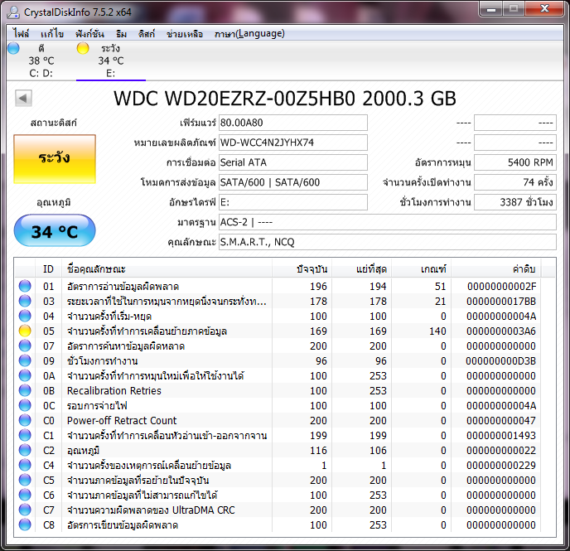
Task: Click raw value 000000001493
Action: [x=501, y=435]
